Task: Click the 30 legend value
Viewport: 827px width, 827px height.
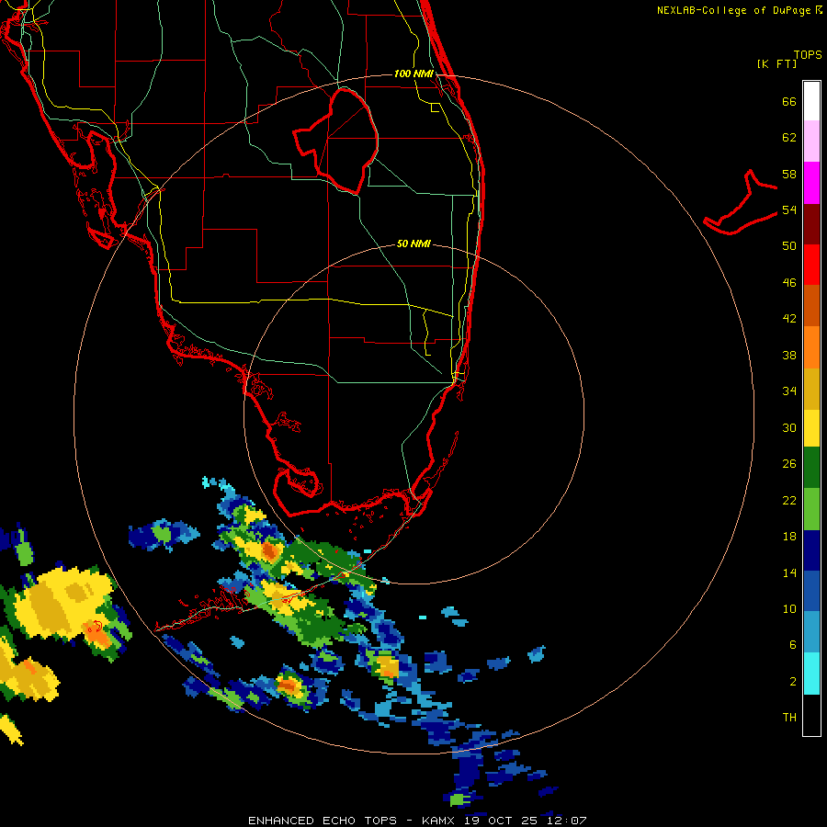Action: click(x=789, y=427)
